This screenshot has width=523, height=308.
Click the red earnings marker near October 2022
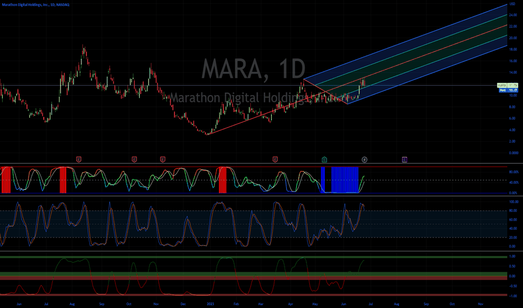click(134, 160)
